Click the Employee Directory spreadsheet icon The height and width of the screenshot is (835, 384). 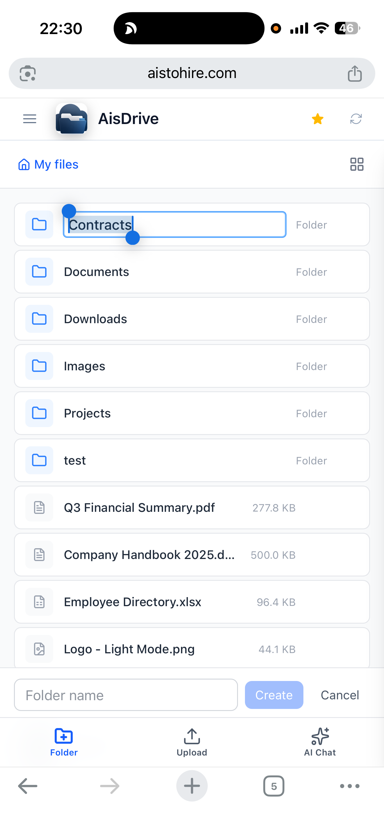[x=39, y=602]
